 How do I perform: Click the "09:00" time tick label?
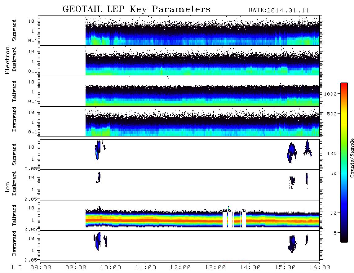click(76, 267)
